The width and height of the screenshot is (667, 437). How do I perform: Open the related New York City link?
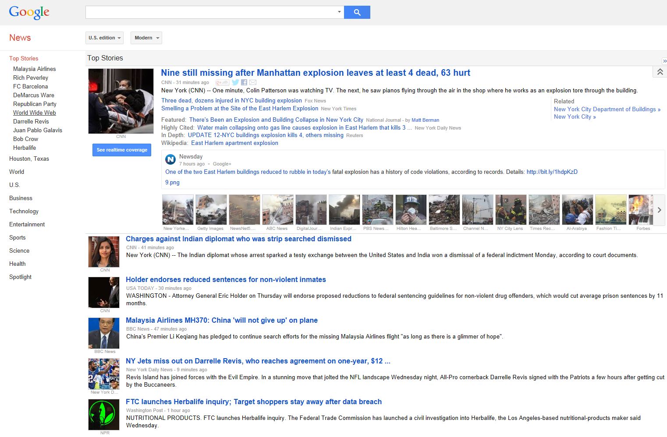pyautogui.click(x=575, y=116)
